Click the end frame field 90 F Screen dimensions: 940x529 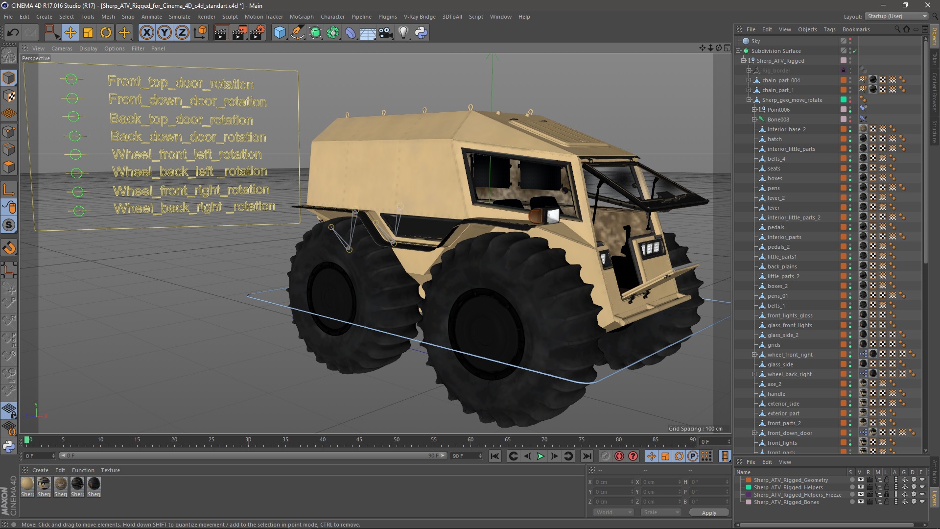point(468,456)
